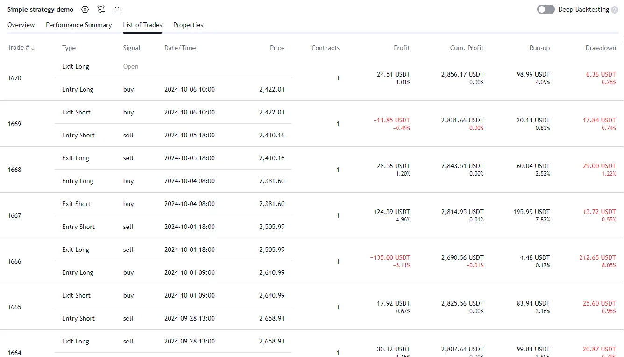Switch to the Overview tab
Screen dimensions: 624x357
21,25
